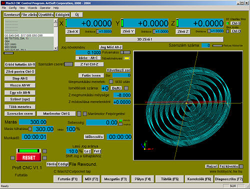Image resolution: width=250 pixels, height=189 pixels.
Task: Click the Jog növekmény value 0.1000
Action: coord(88,52)
